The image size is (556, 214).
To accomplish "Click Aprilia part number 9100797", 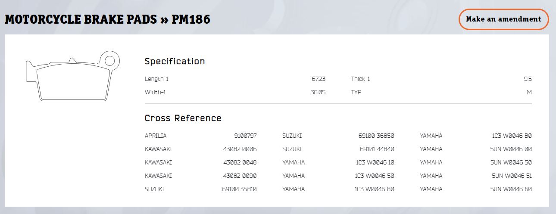I will coord(245,136).
